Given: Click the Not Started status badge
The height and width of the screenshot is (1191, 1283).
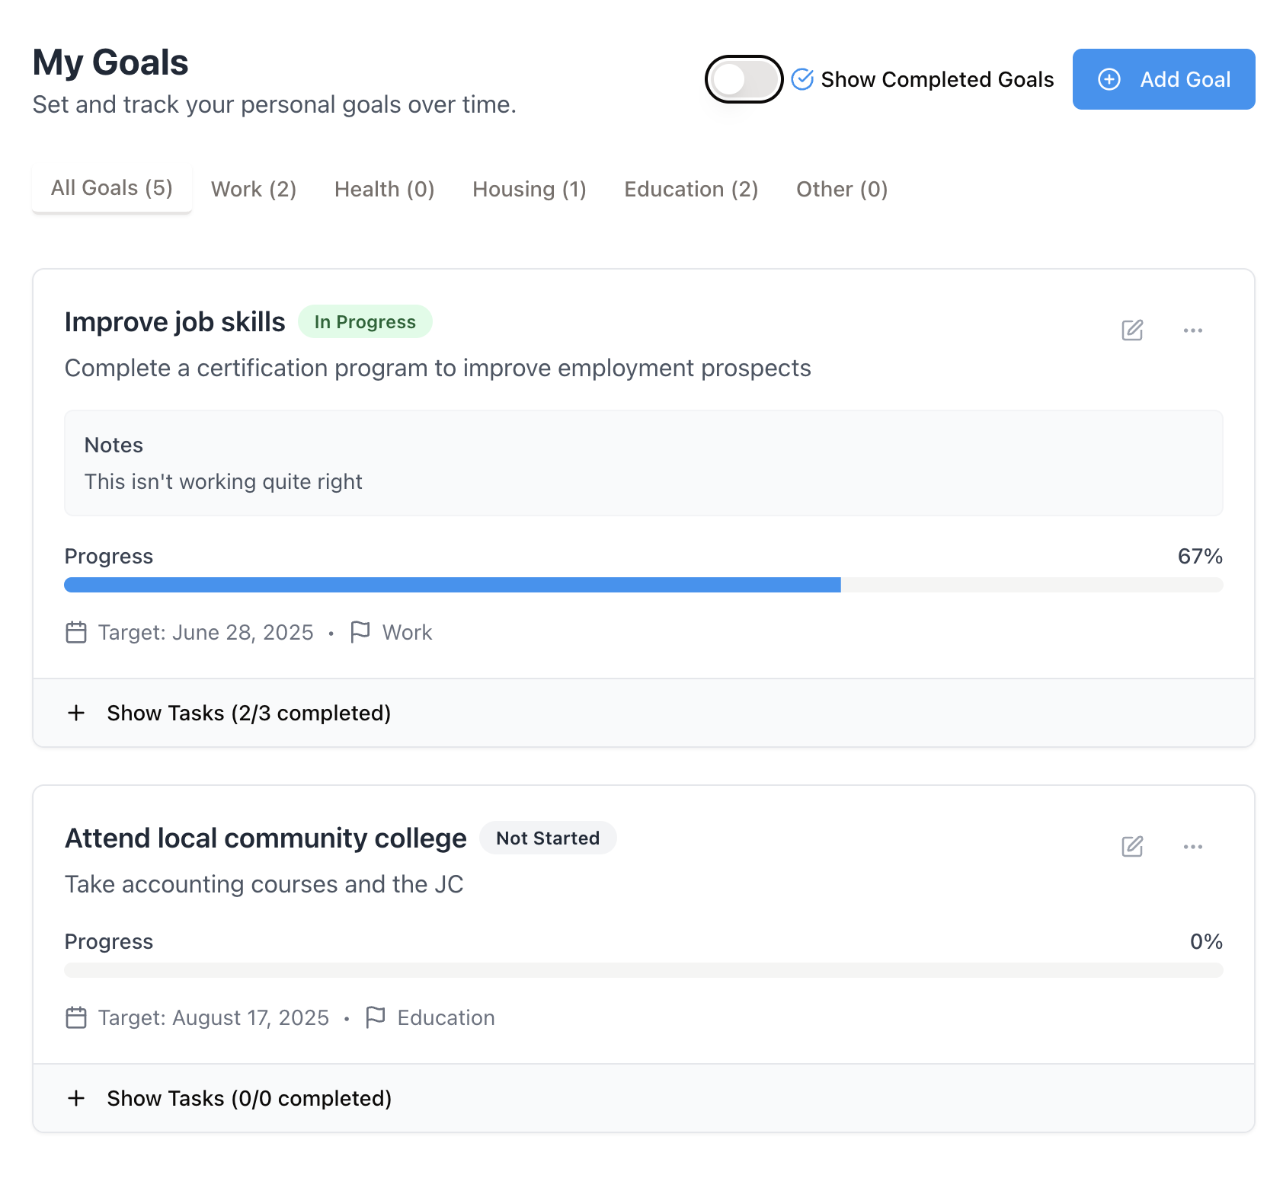Looking at the screenshot, I should click(x=548, y=838).
